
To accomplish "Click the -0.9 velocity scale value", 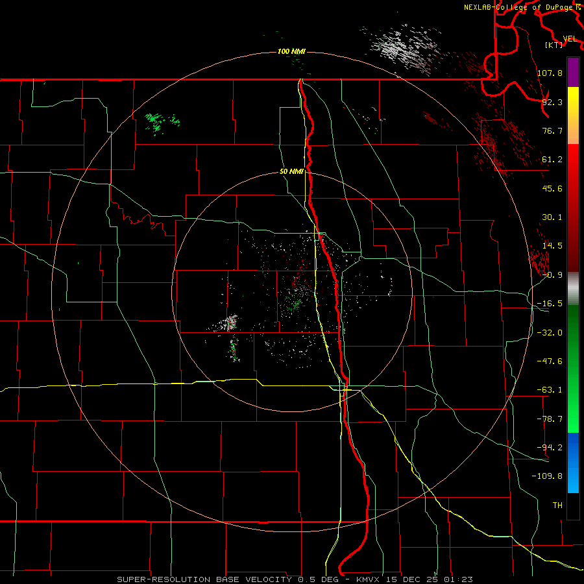I will click(552, 275).
